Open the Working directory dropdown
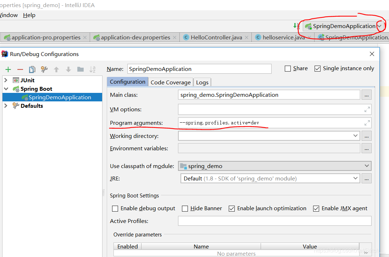389x257 pixels. pyautogui.click(x=355, y=136)
